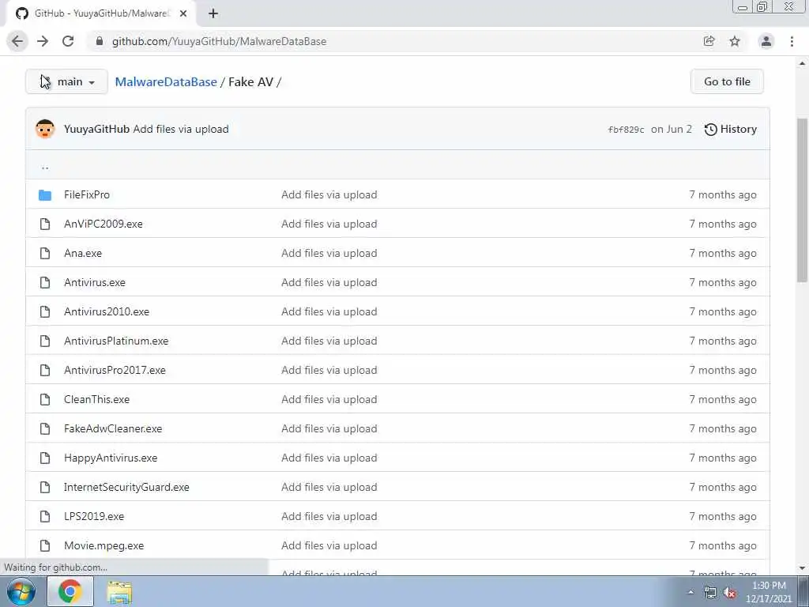Click the file icon beside LPS2019.exe
This screenshot has width=809, height=607.
45,517
